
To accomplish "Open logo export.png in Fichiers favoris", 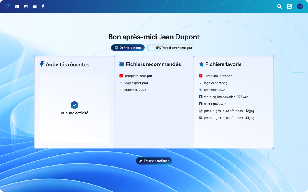I will click(213, 83).
